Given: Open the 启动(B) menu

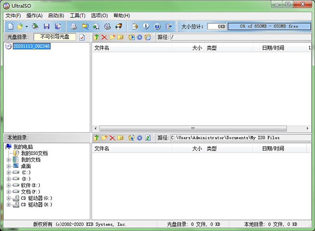Looking at the screenshot, I should tap(56, 16).
